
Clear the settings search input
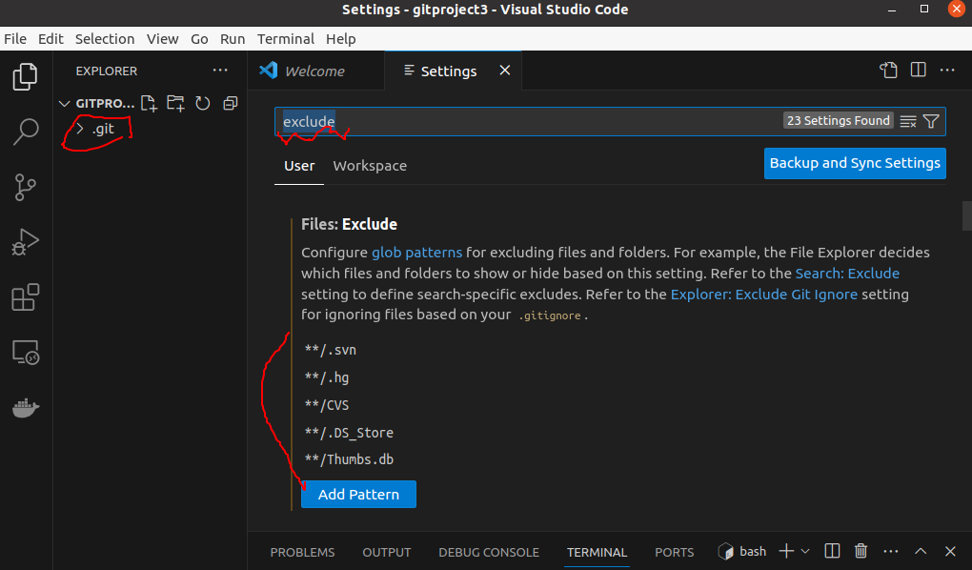(x=908, y=121)
